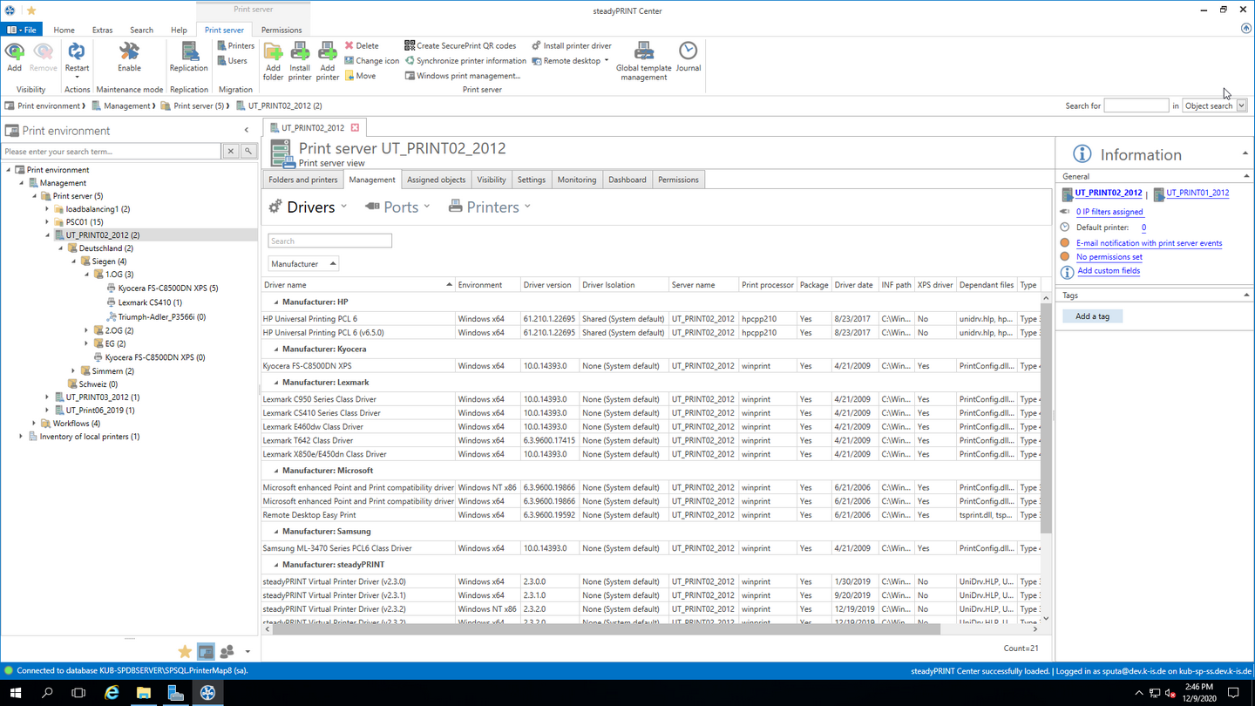
Task: Click the Add folder icon
Action: (x=273, y=52)
